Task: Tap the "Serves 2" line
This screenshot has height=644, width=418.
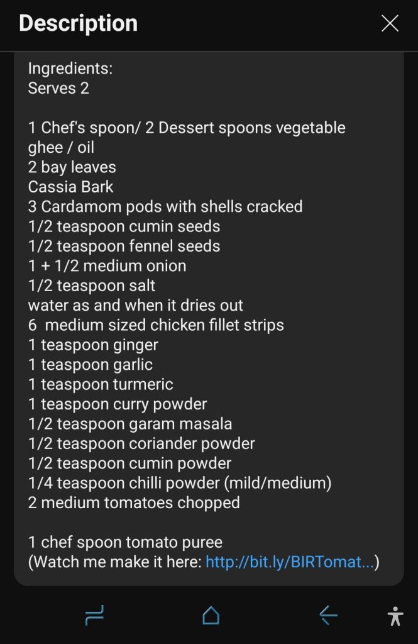Action: 58,88
